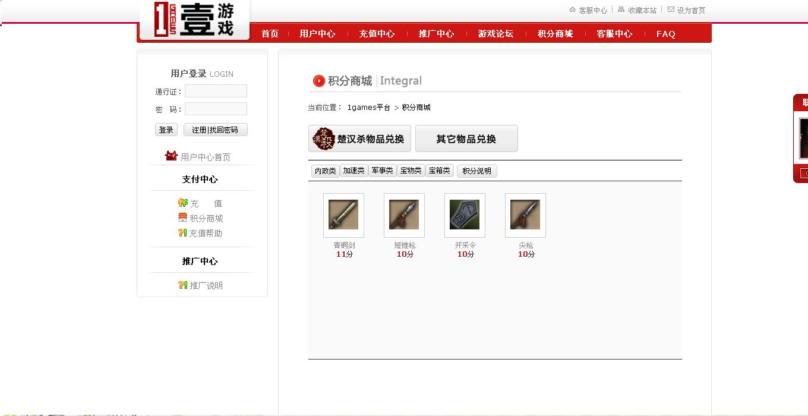Switch to the 宝物类 category tab
808x416 pixels.
pos(411,171)
